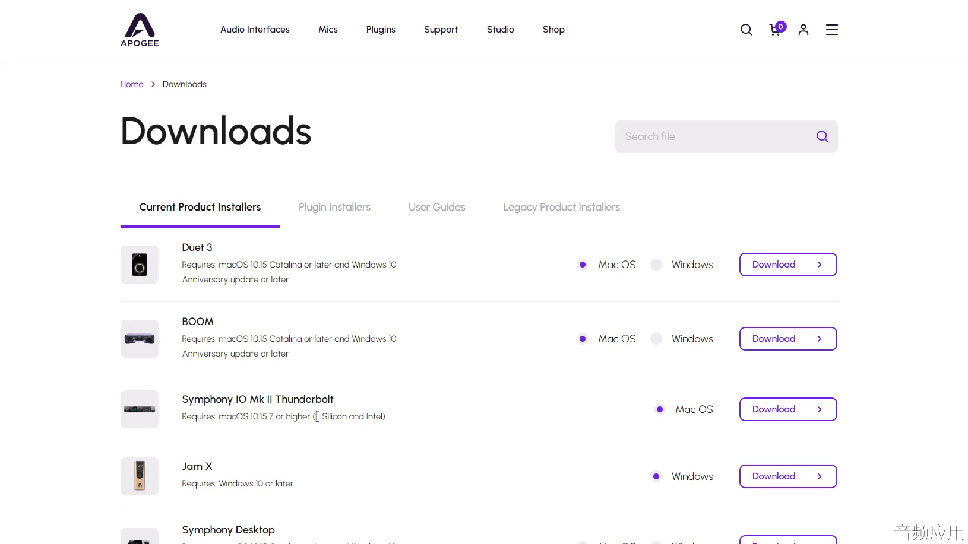This screenshot has width=968, height=544.
Task: Click the Symphony IO Mk II thumbnail
Action: (x=140, y=409)
